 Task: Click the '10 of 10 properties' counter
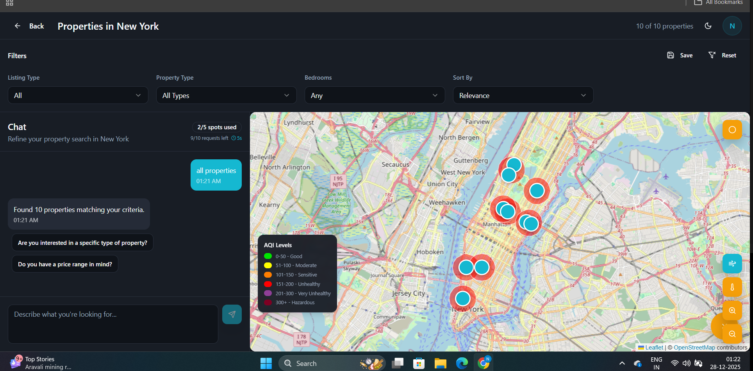coord(664,26)
